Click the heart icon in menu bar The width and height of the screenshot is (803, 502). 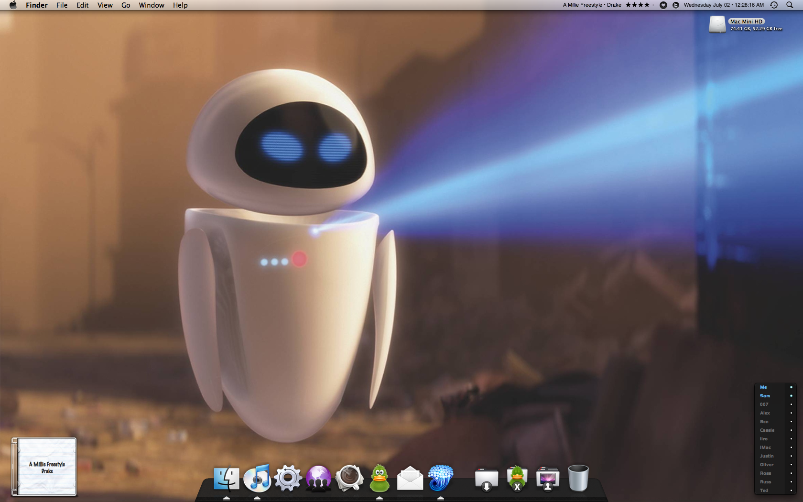pyautogui.click(x=663, y=5)
